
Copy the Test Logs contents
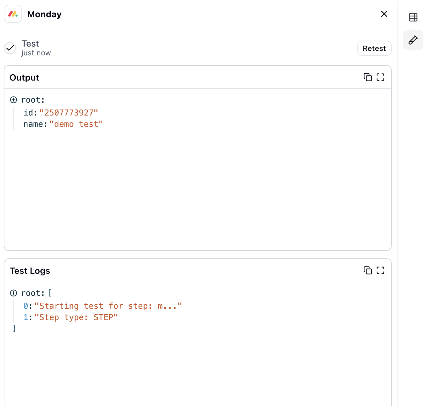[x=367, y=270]
